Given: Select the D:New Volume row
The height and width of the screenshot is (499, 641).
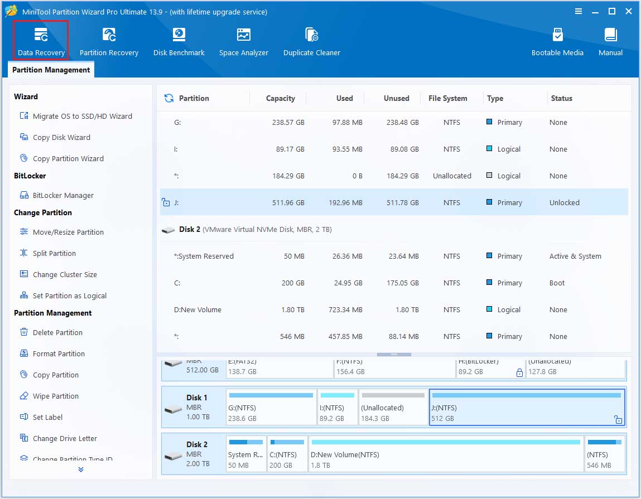Looking at the screenshot, I should (394, 310).
